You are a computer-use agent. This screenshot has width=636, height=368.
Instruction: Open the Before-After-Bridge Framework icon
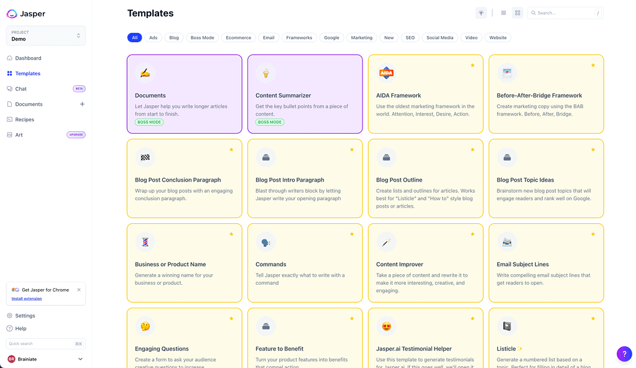tap(507, 73)
